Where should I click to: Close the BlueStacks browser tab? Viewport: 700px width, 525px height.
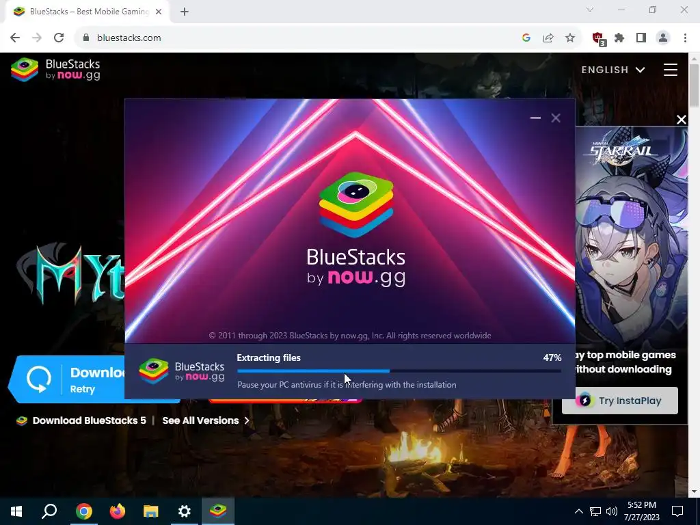point(159,12)
